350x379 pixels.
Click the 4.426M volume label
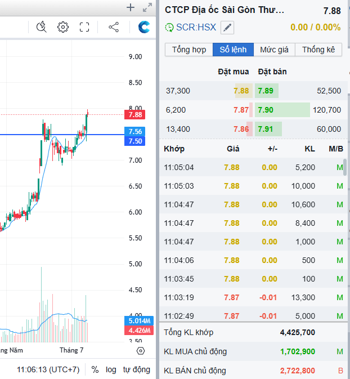[x=139, y=331]
